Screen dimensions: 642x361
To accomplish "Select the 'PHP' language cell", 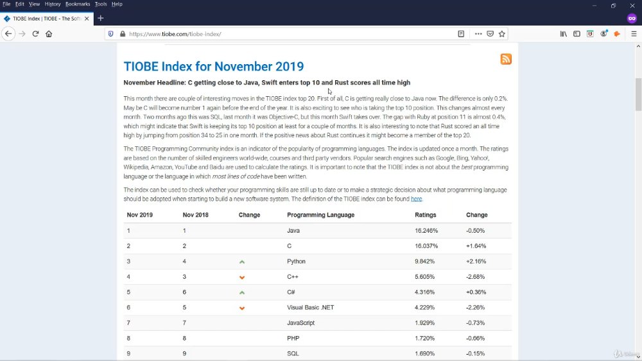I will tap(293, 338).
